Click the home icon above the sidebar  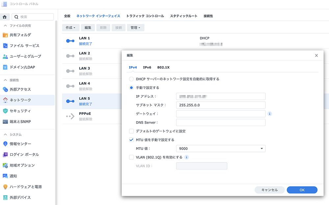tap(5, 16)
